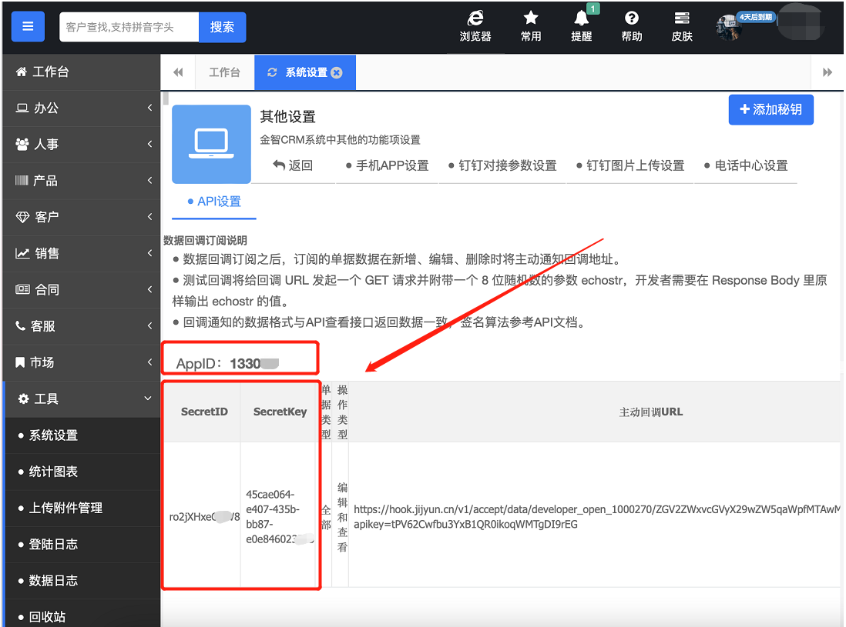Expand the 客服 menu chevron

point(149,325)
